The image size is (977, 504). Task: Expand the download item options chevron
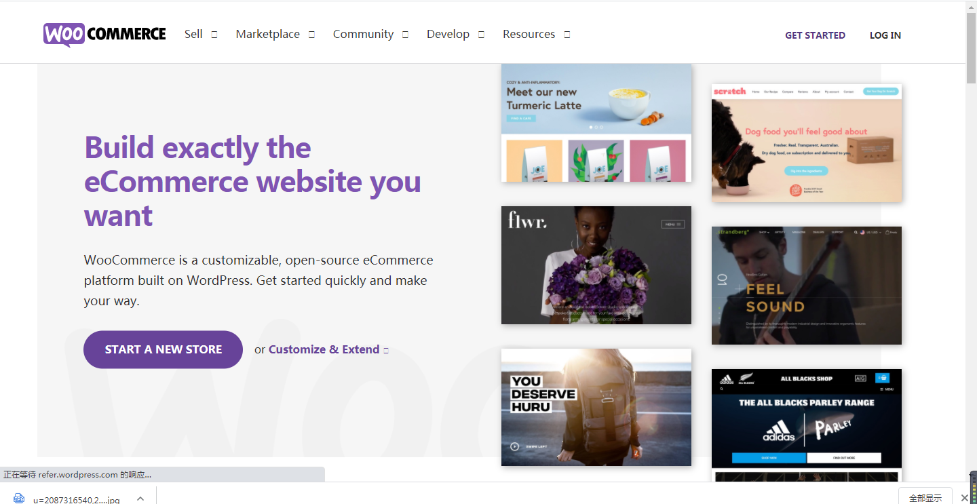[x=140, y=499]
